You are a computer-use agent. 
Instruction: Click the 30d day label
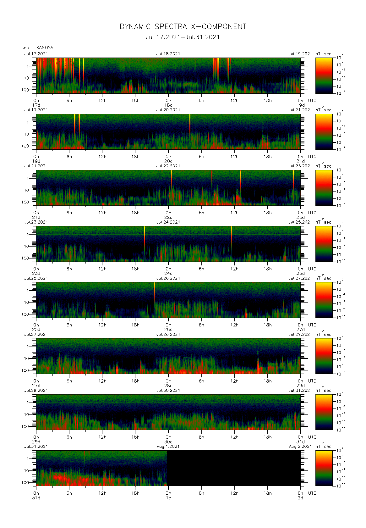pyautogui.click(x=168, y=442)
